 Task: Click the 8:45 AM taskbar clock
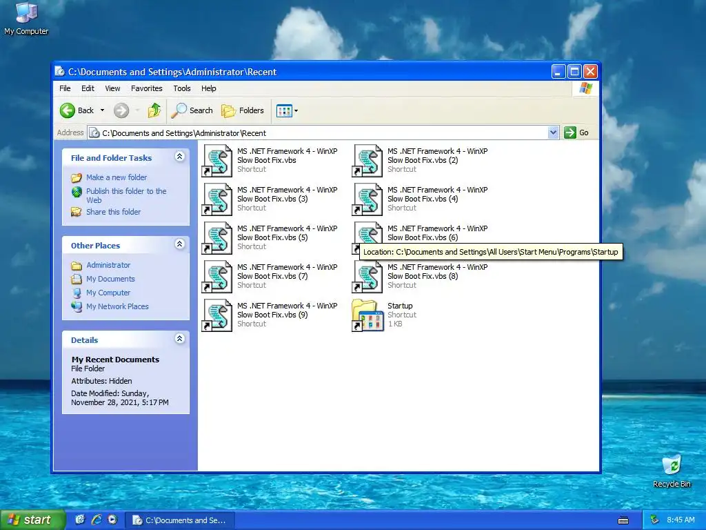[680, 520]
